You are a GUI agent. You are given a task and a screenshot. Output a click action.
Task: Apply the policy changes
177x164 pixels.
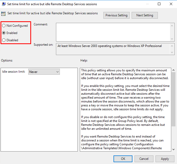pos(165,159)
